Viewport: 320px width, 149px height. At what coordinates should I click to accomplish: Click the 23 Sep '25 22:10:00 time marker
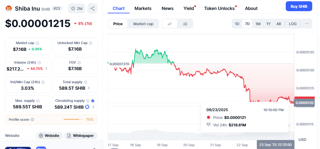tap(275, 145)
